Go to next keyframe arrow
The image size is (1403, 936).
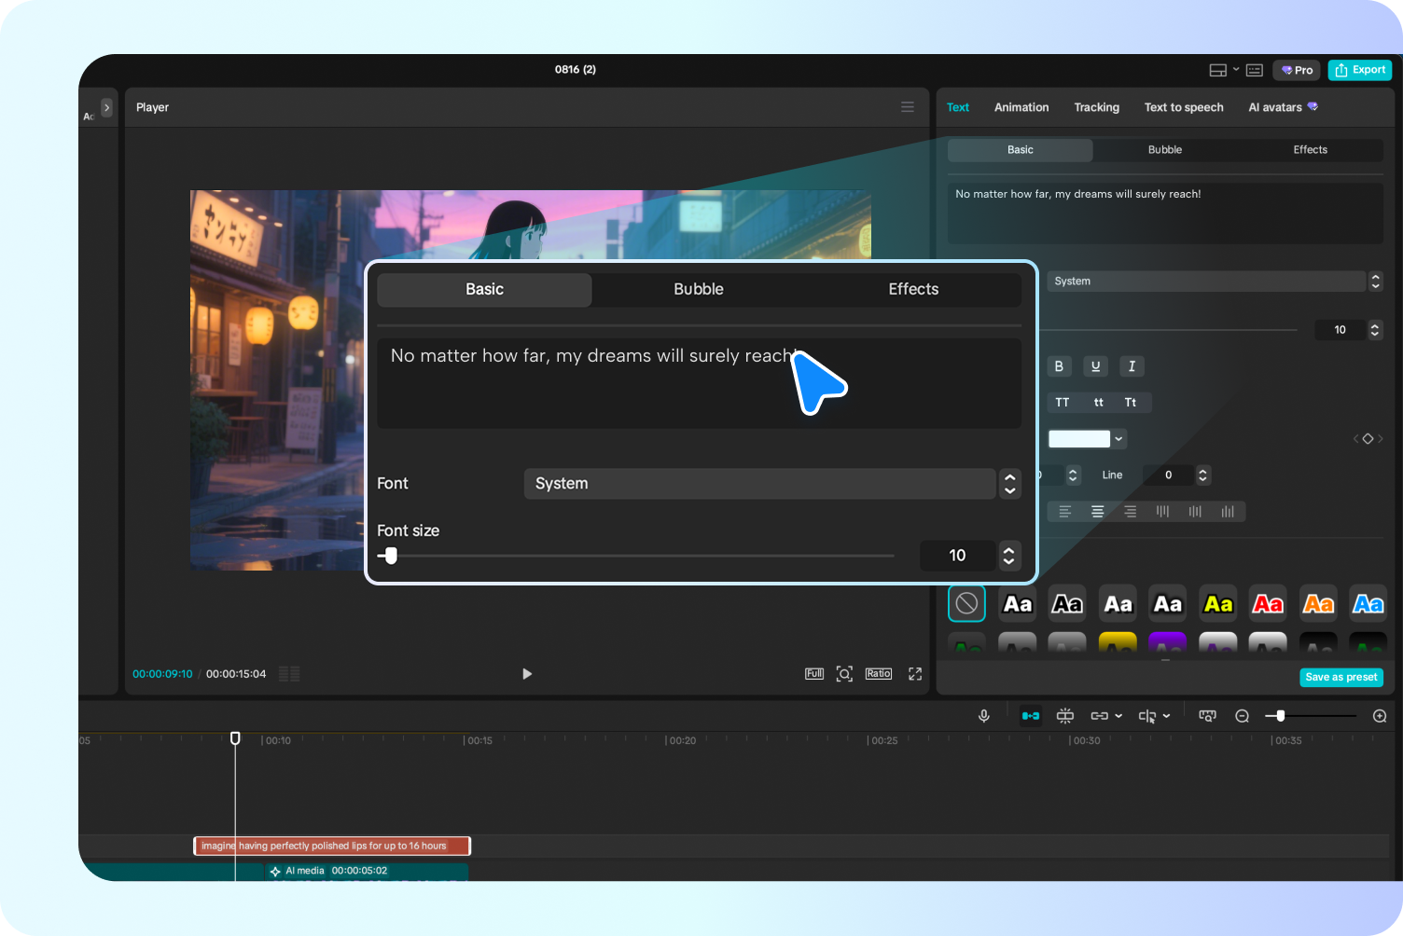pos(1381,439)
